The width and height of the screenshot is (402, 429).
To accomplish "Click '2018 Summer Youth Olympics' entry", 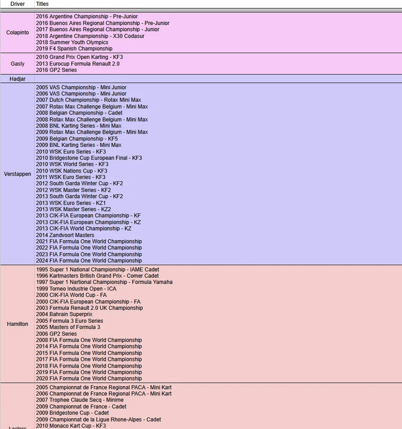I will coord(72,42).
